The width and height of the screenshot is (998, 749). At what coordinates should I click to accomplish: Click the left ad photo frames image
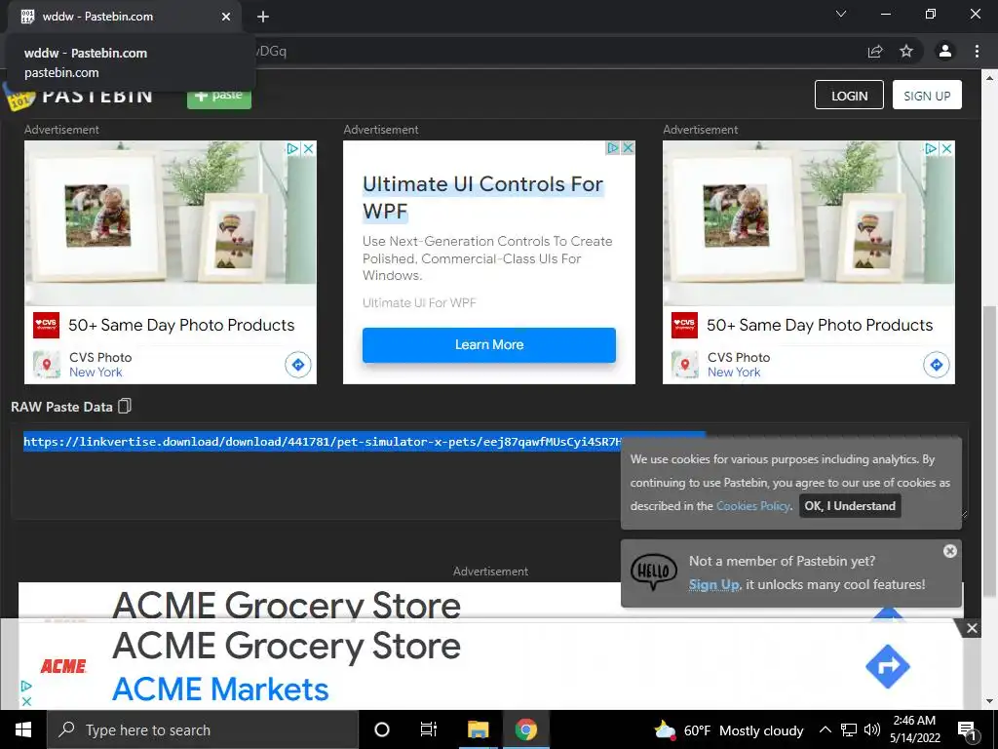click(x=170, y=223)
